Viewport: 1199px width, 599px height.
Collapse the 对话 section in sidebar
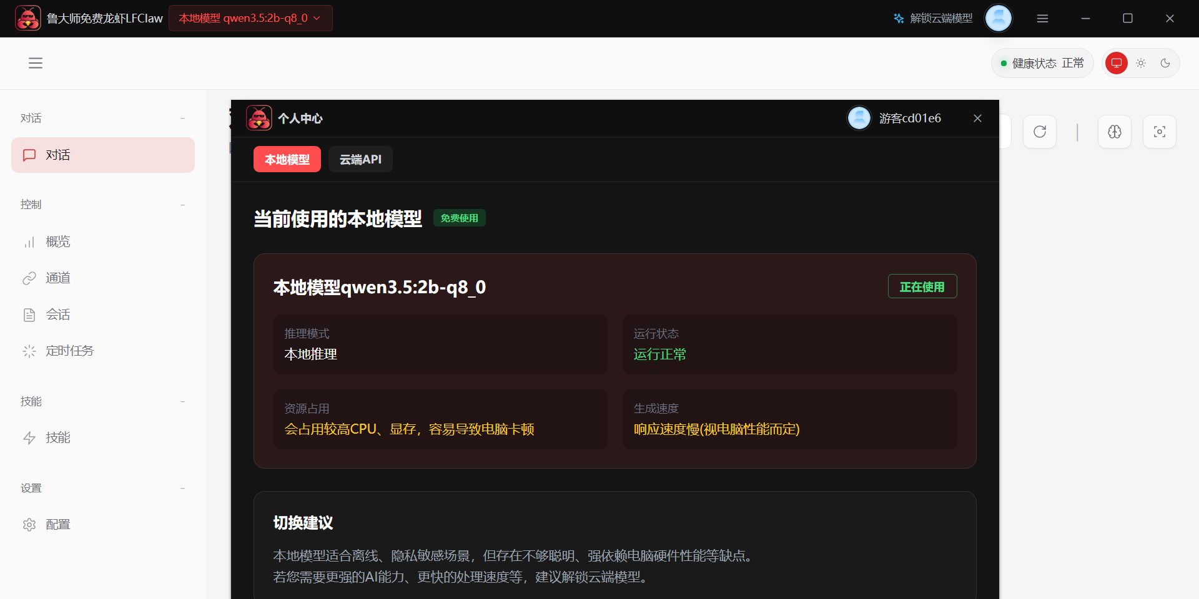coord(182,118)
